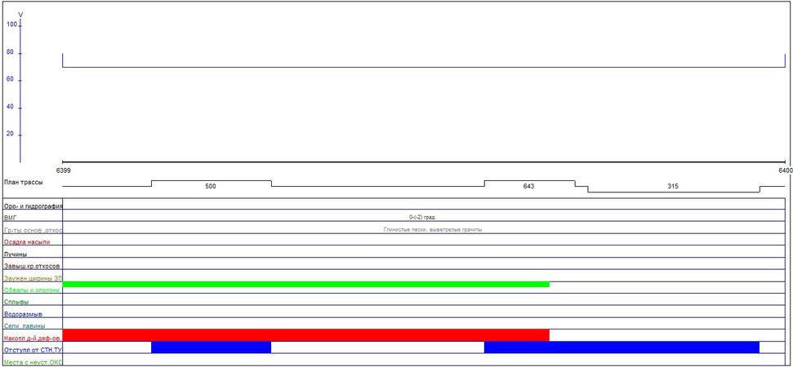Click the 100 tick on the V axis
This screenshot has height=367, width=793.
(x=12, y=24)
